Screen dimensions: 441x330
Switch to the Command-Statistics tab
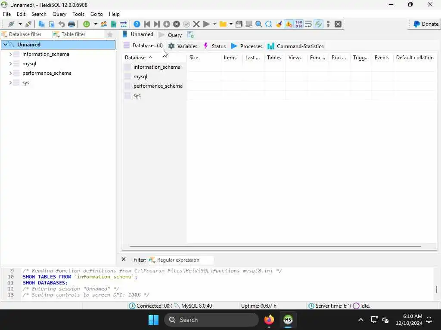pyautogui.click(x=295, y=46)
